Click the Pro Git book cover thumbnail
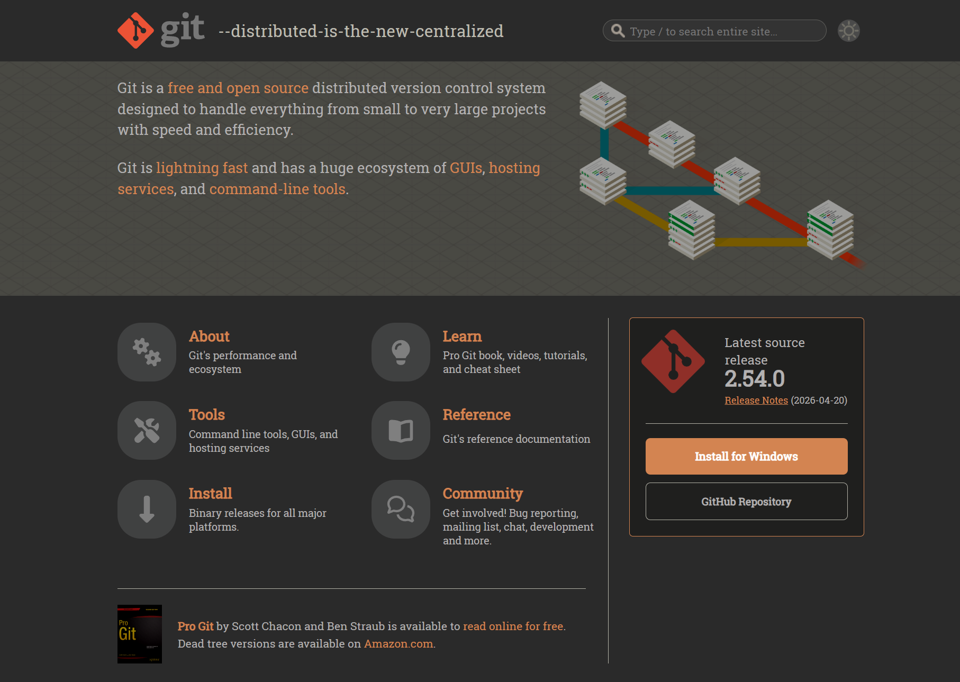The width and height of the screenshot is (960, 682). click(140, 634)
